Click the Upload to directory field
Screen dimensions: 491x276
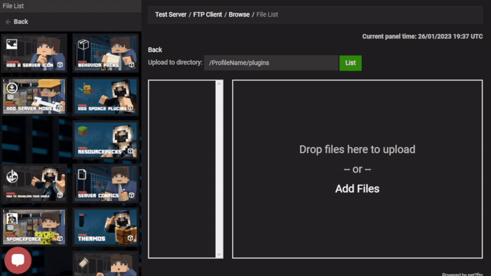[271, 63]
